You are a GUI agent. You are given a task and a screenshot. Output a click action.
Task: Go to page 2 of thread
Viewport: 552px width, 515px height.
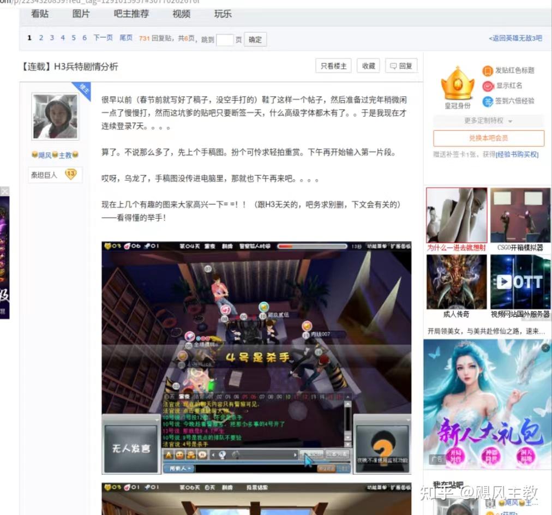point(41,38)
